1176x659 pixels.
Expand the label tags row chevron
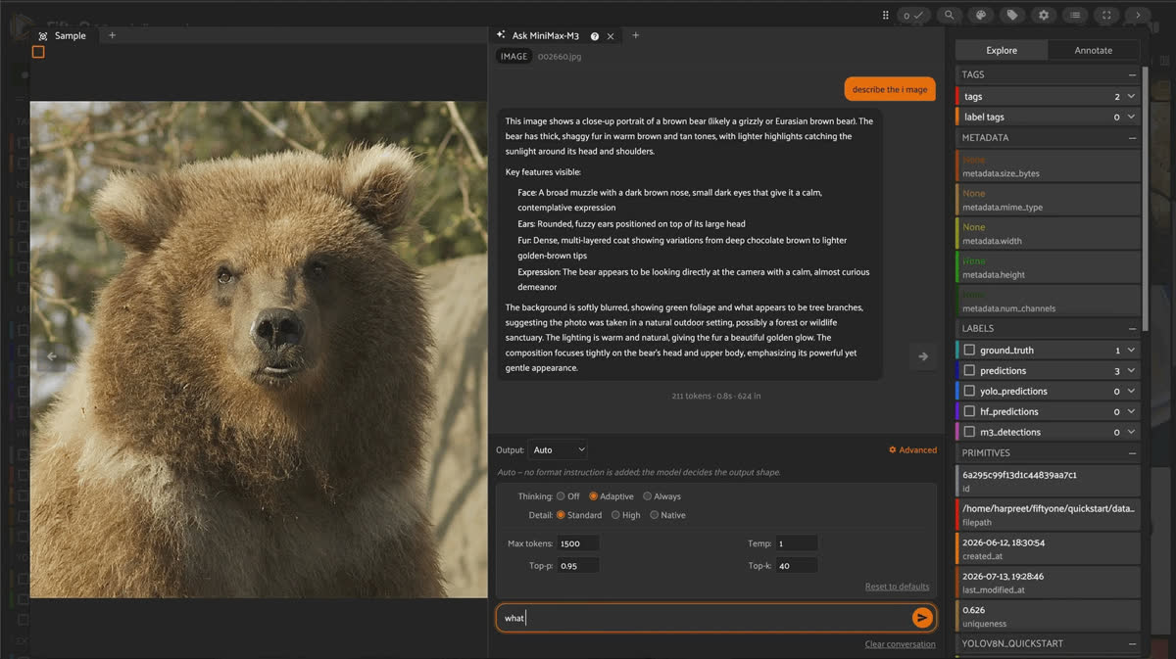[x=1131, y=117]
